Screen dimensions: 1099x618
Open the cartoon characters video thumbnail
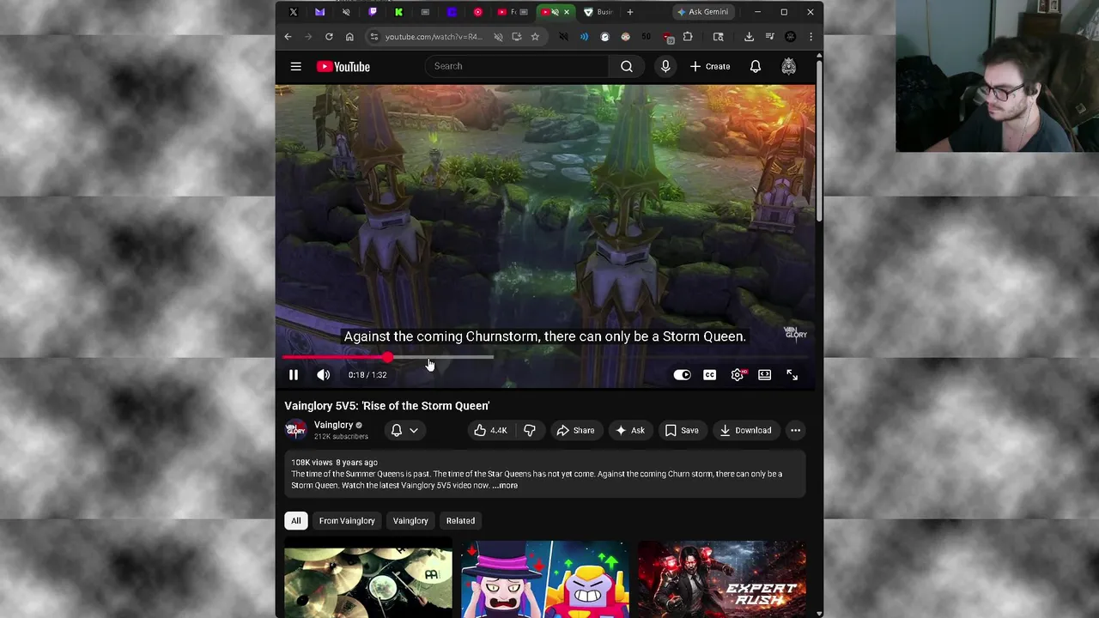click(x=545, y=579)
